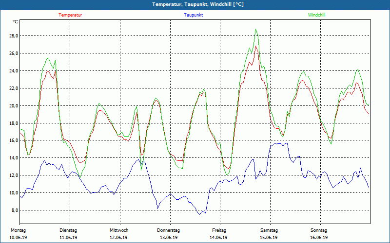
Task: Click the blue Taupunkt minimum on Donnerstag
Action: 199,214
